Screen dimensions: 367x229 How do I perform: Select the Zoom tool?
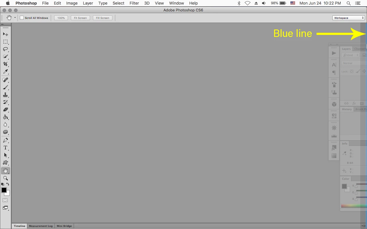pos(5,178)
